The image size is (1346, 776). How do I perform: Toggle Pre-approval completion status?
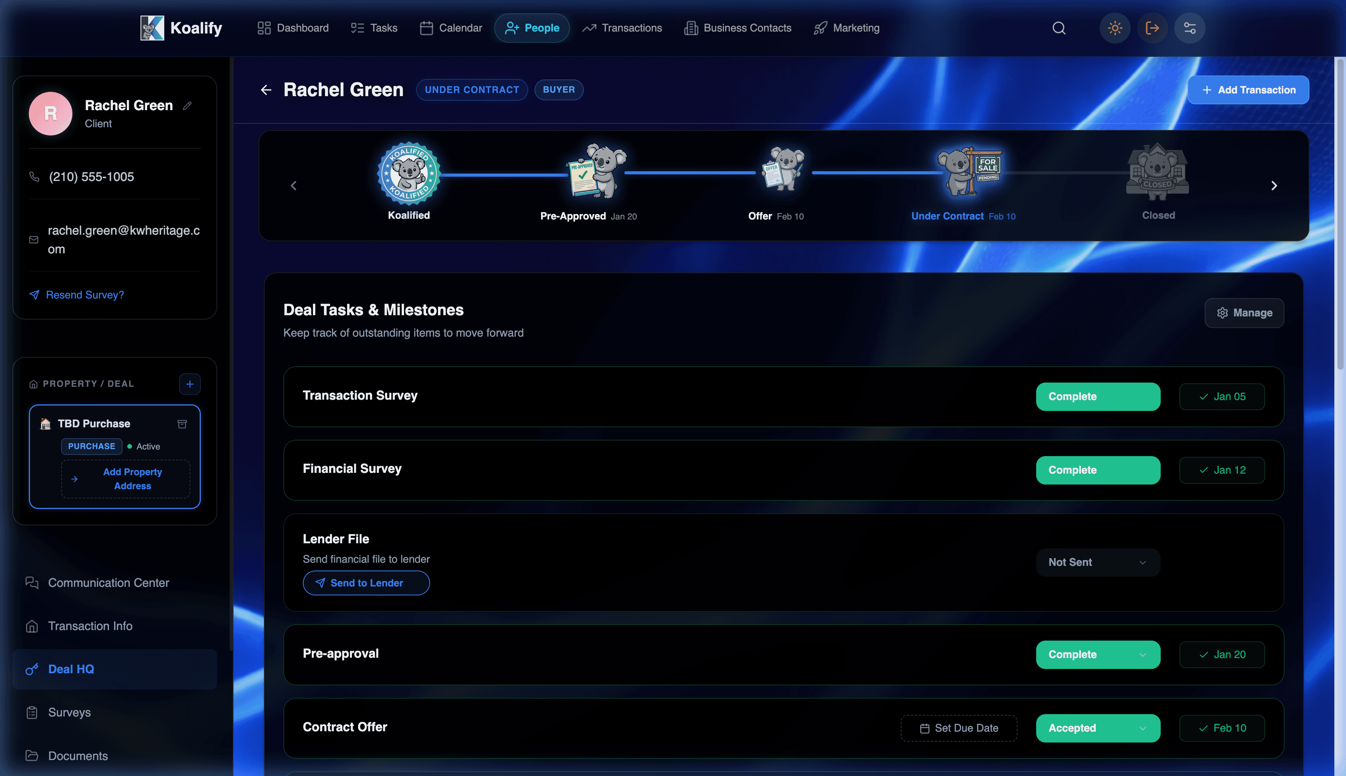point(1098,655)
